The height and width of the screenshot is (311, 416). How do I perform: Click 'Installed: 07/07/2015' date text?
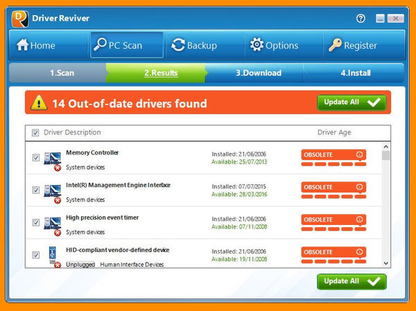click(239, 186)
